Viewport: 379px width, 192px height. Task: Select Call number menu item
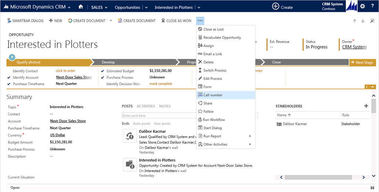tap(225, 95)
